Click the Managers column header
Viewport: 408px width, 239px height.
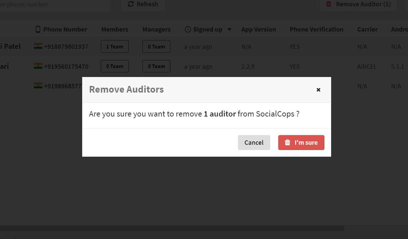click(156, 29)
